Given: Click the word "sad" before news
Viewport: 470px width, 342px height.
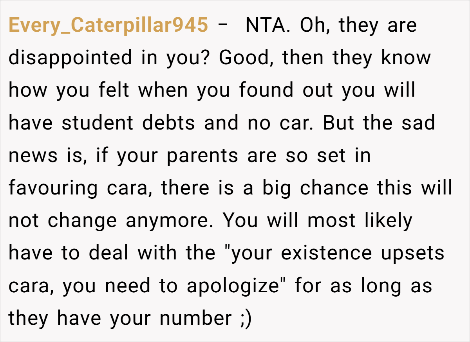Looking at the screenshot, I should pos(419,123).
